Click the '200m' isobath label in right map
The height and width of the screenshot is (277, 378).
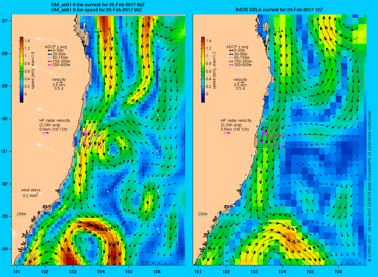click(x=203, y=214)
